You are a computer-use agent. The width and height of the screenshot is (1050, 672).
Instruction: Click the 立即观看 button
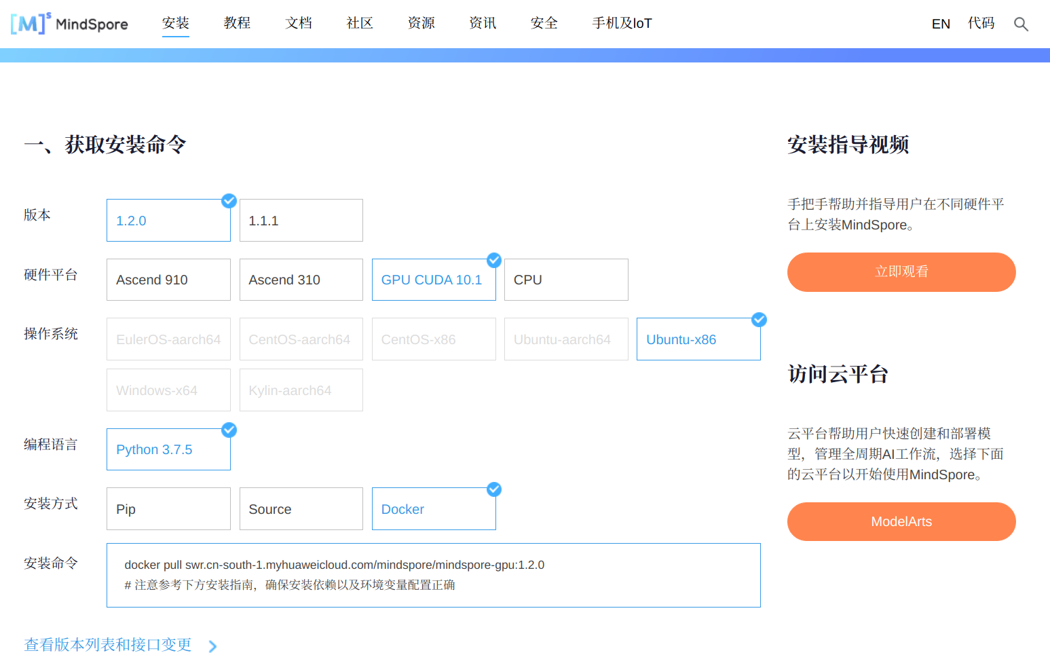coord(901,272)
